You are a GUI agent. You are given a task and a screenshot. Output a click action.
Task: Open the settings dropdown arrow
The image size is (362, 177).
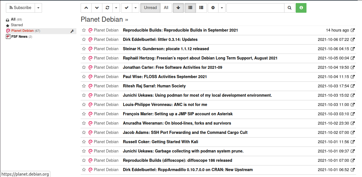pos(222,8)
